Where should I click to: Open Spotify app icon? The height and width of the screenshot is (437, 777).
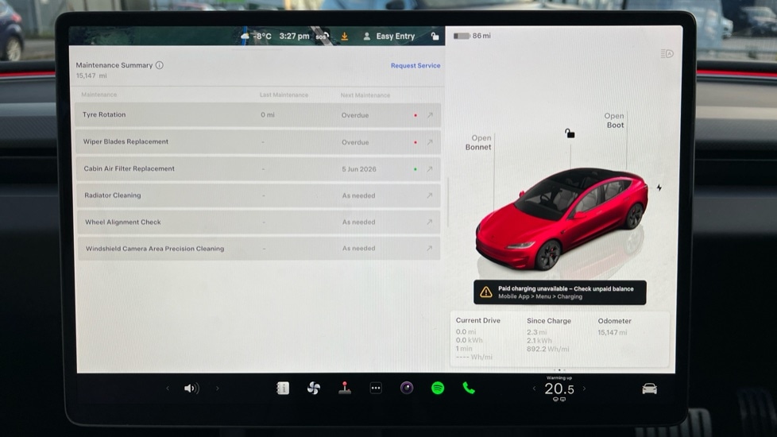(x=438, y=388)
